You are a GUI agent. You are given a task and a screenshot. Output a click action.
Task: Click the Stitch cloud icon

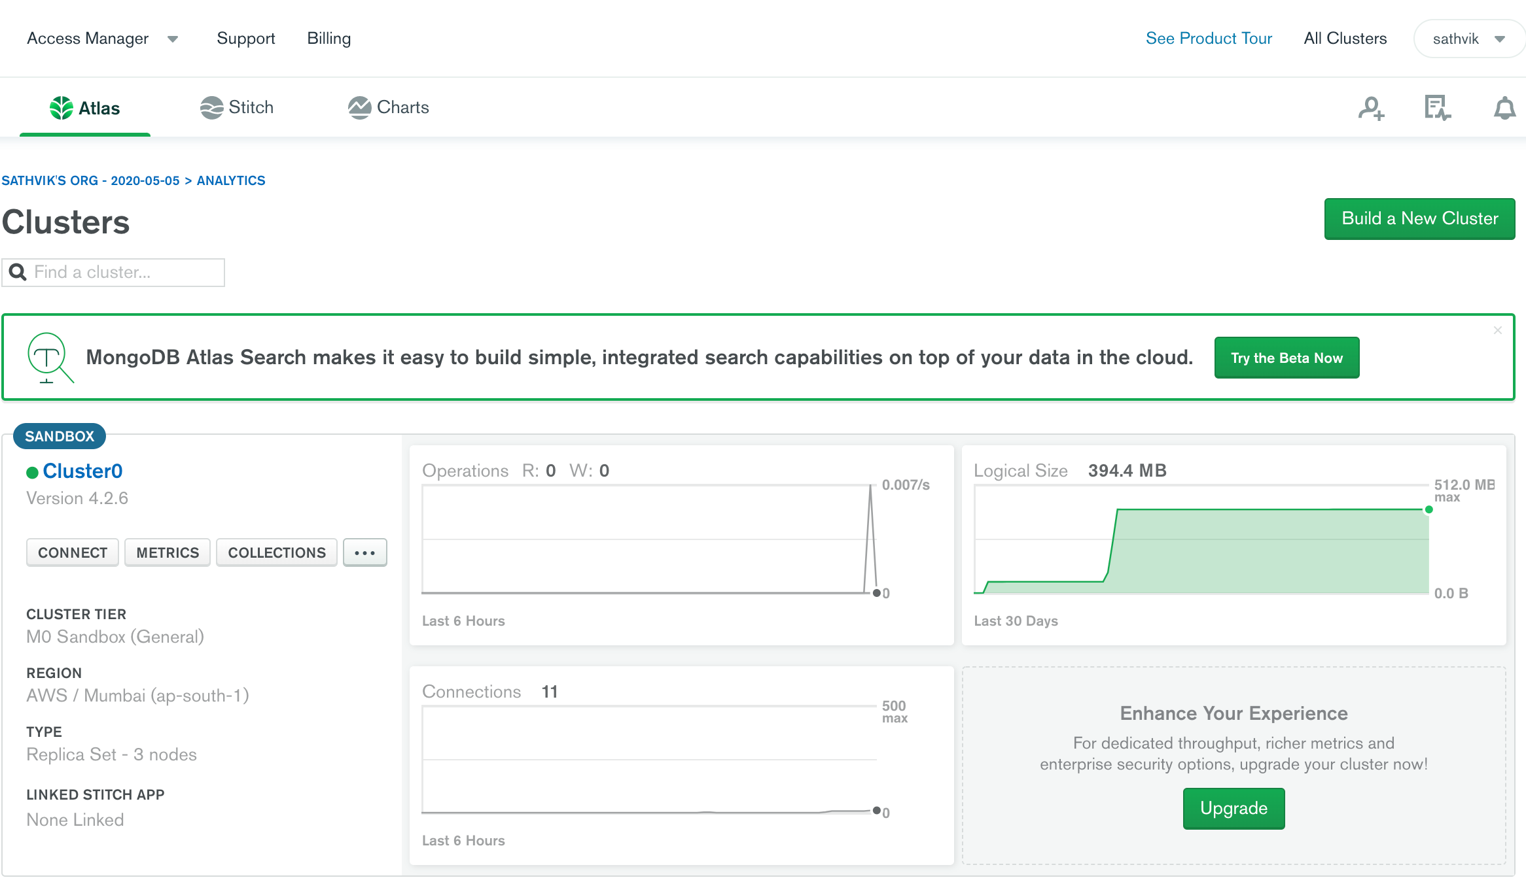[x=211, y=107]
